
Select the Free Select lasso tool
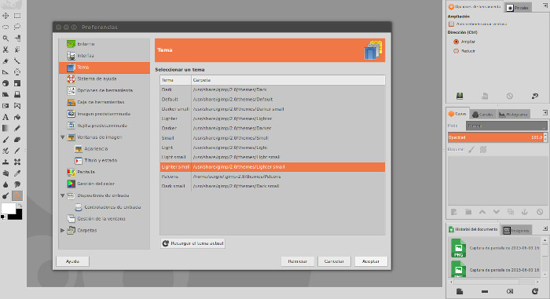[x=17, y=27]
